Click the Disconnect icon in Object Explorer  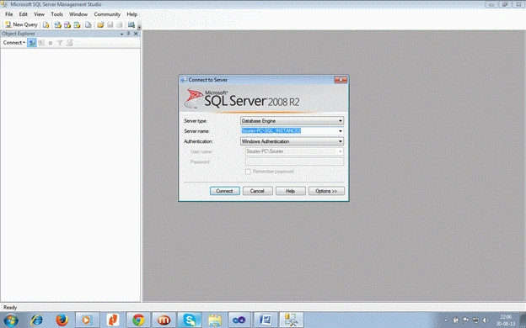coord(41,43)
